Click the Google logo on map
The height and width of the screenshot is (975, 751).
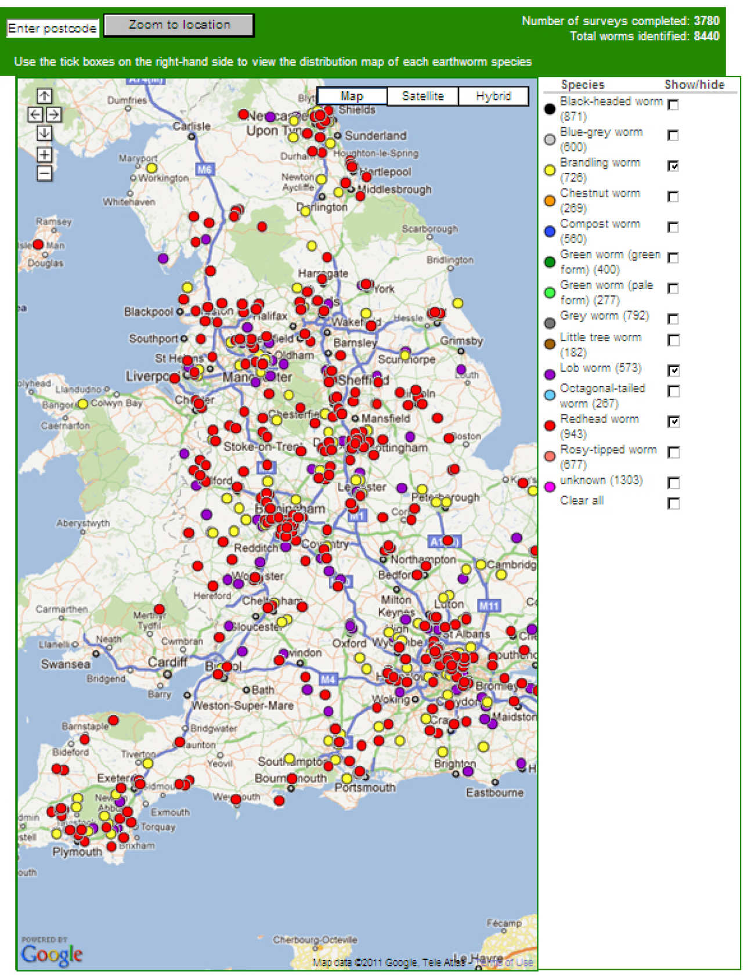tap(52, 955)
